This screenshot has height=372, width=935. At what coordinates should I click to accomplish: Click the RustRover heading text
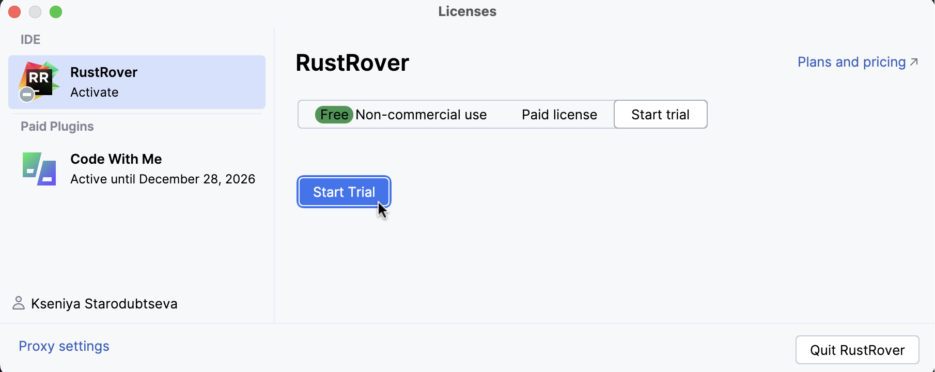point(352,63)
